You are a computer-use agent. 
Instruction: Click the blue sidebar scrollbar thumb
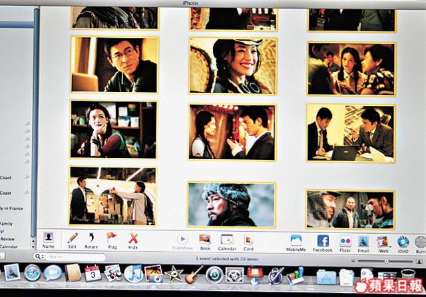pyautogui.click(x=35, y=123)
